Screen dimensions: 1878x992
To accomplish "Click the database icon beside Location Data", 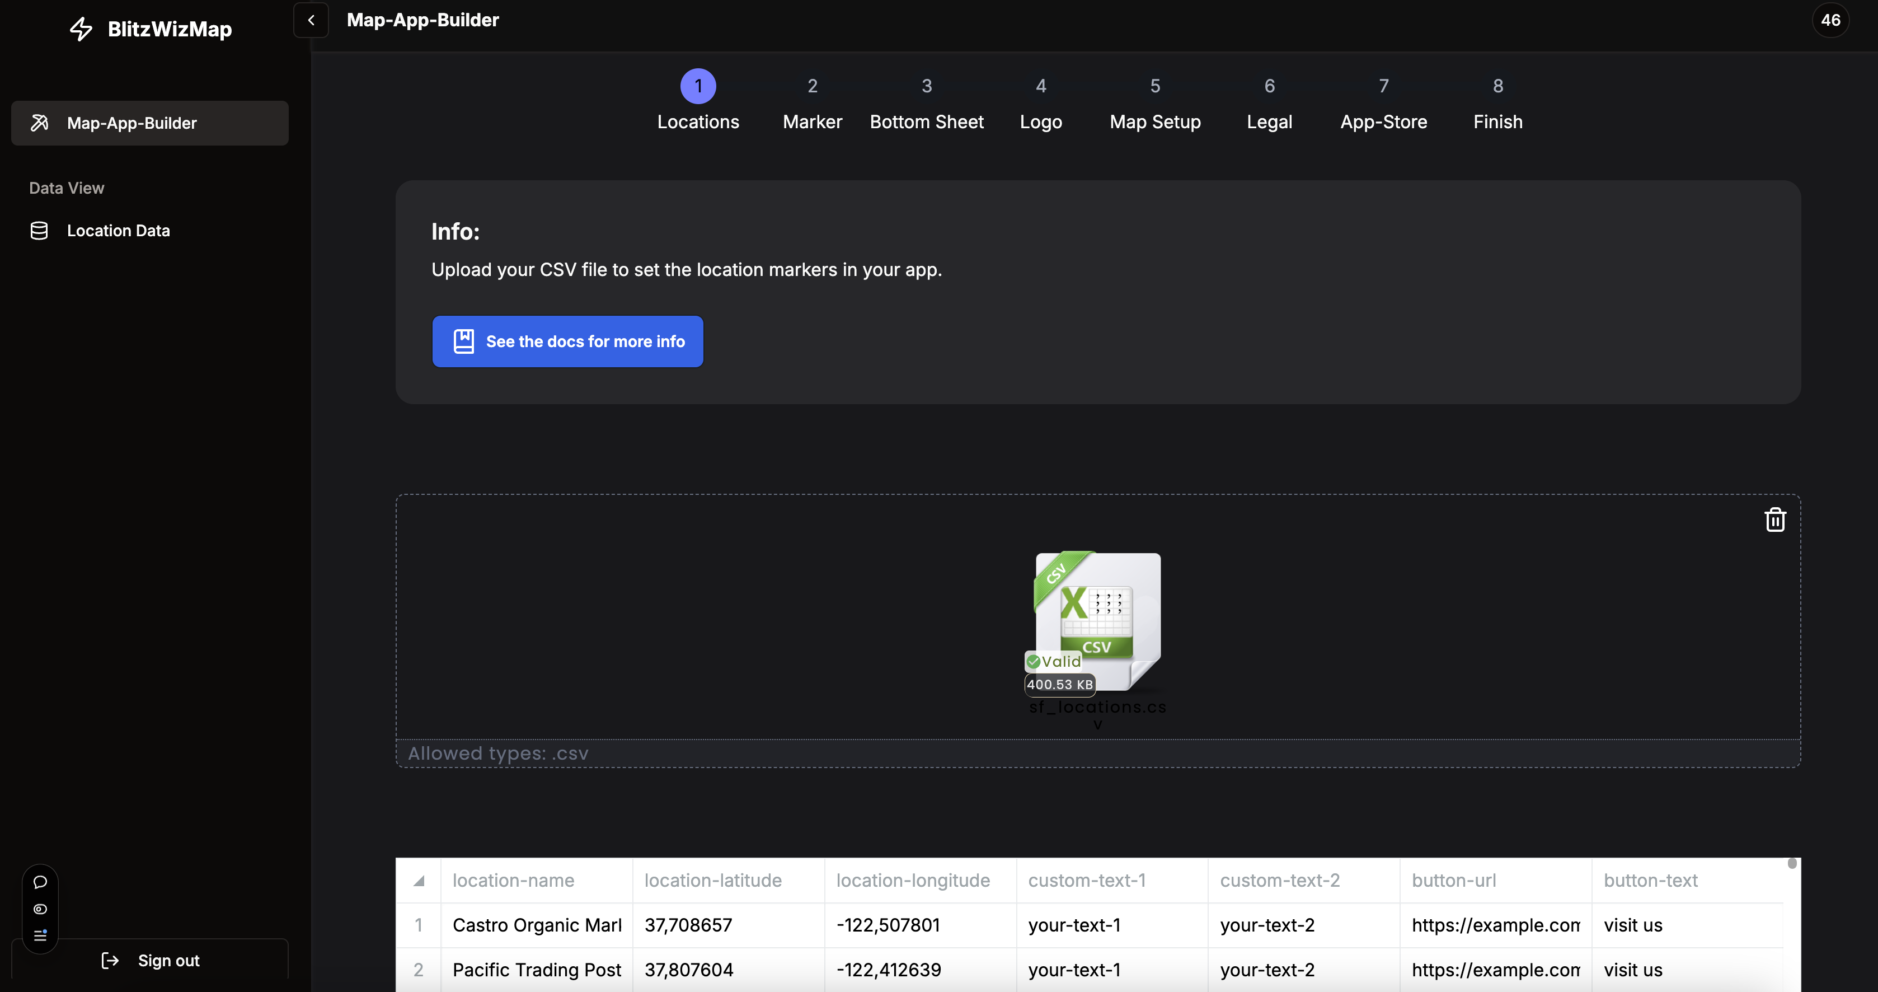I will [x=39, y=231].
